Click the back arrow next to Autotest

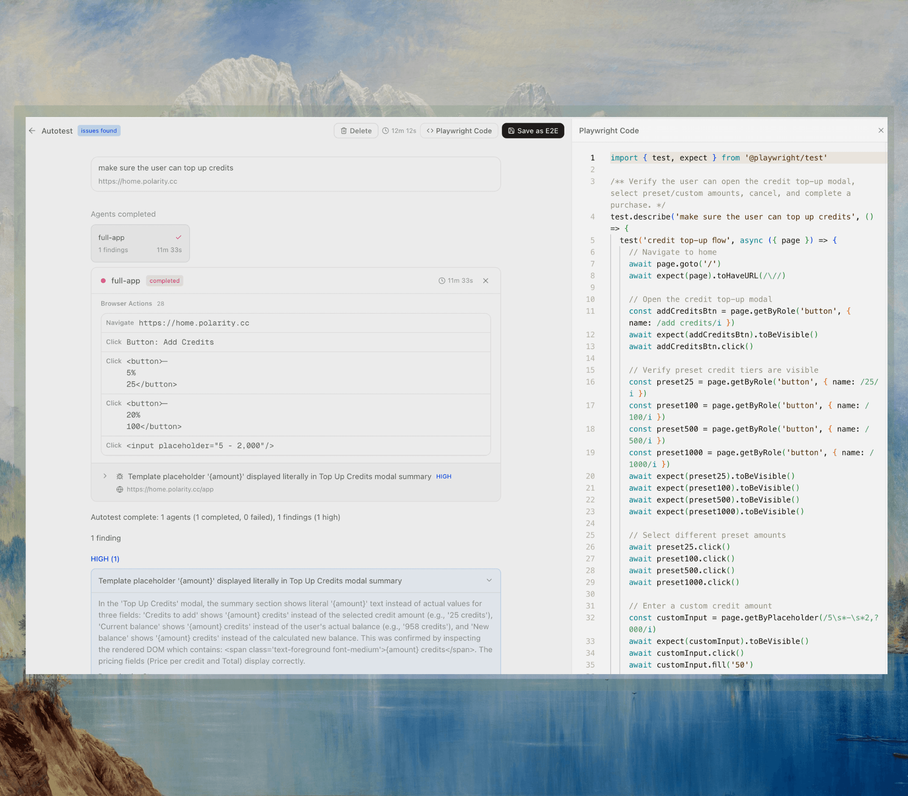[32, 131]
